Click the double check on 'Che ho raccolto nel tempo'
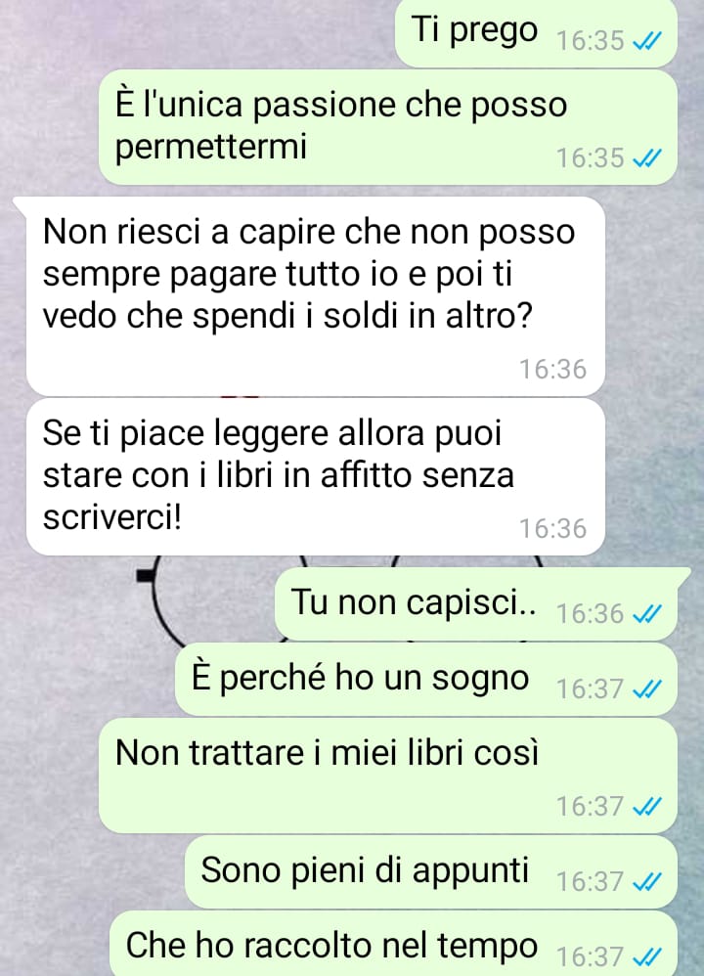This screenshot has height=976, width=704. click(x=646, y=956)
